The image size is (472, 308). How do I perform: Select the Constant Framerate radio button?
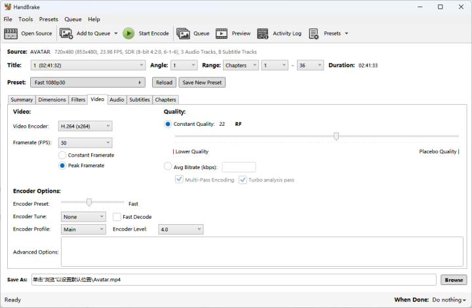point(62,155)
